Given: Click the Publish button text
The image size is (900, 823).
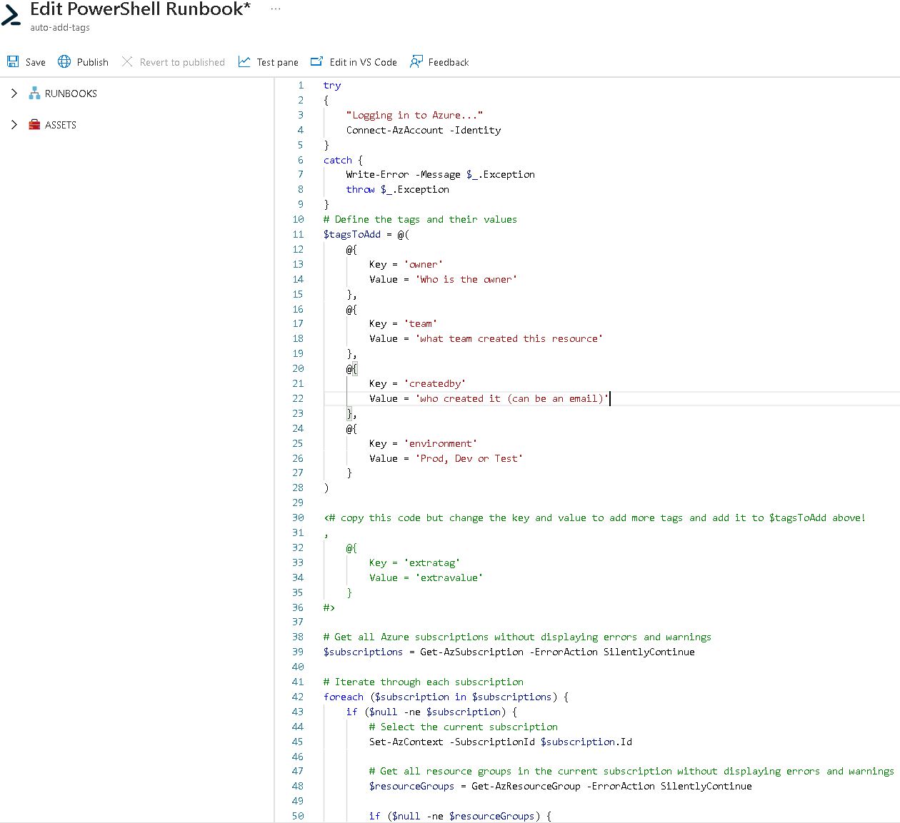Looking at the screenshot, I should 92,62.
